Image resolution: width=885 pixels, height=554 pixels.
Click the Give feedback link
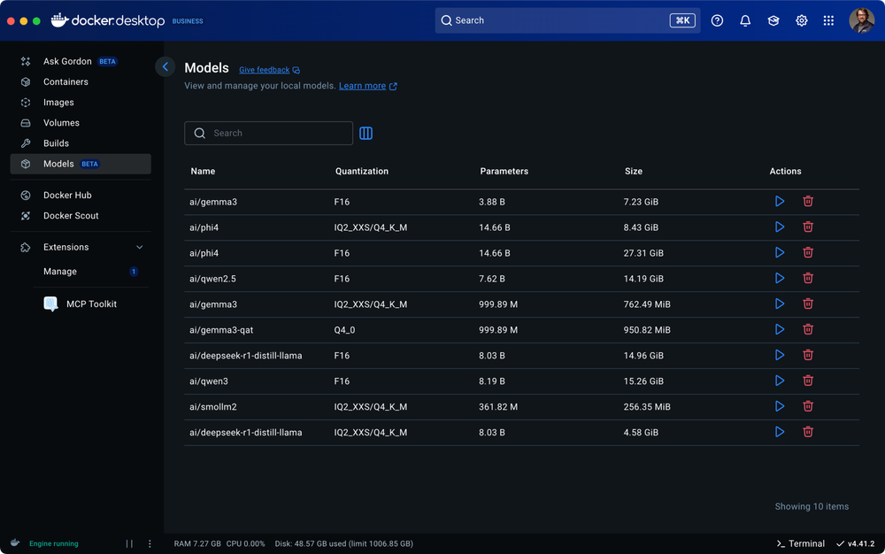tap(264, 69)
